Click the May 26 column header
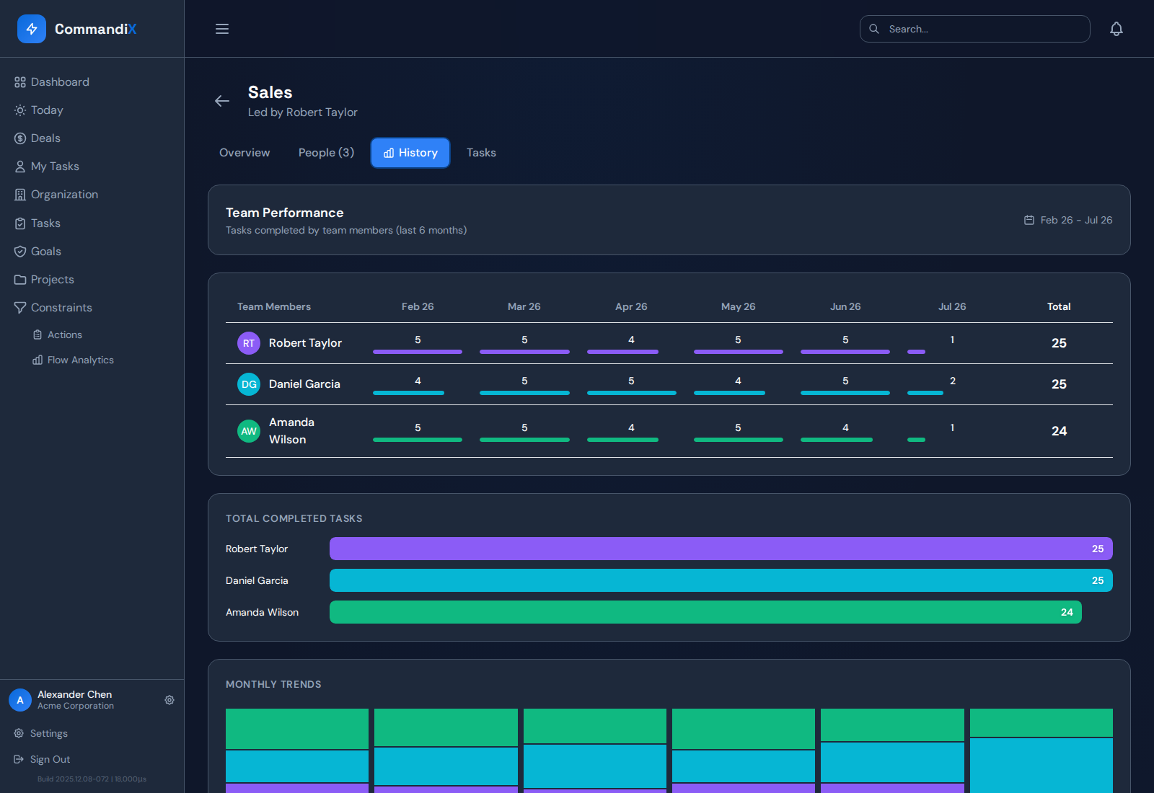The height and width of the screenshot is (793, 1154). pos(738,306)
